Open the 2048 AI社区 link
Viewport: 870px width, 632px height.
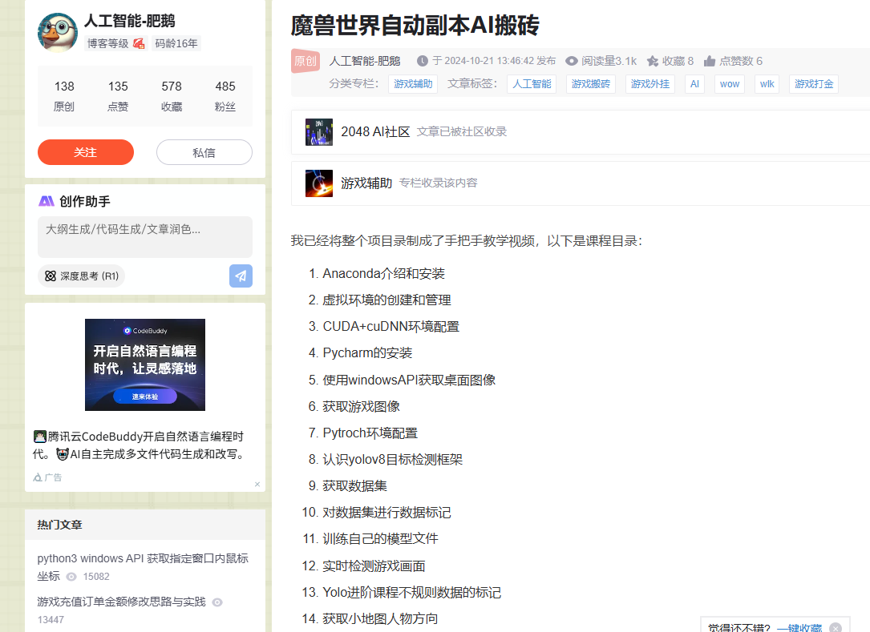(x=375, y=132)
